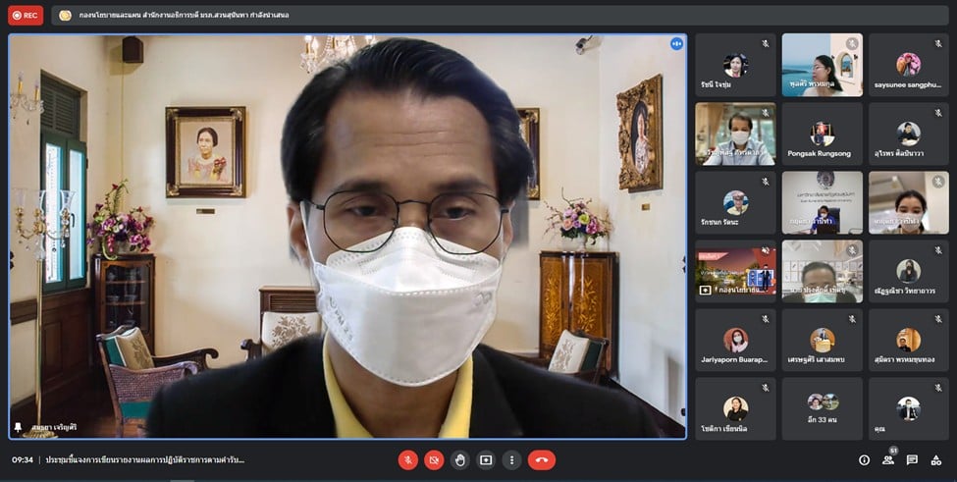The image size is (957, 482).
Task: Unmute the microphone in the call controls
Action: [407, 459]
